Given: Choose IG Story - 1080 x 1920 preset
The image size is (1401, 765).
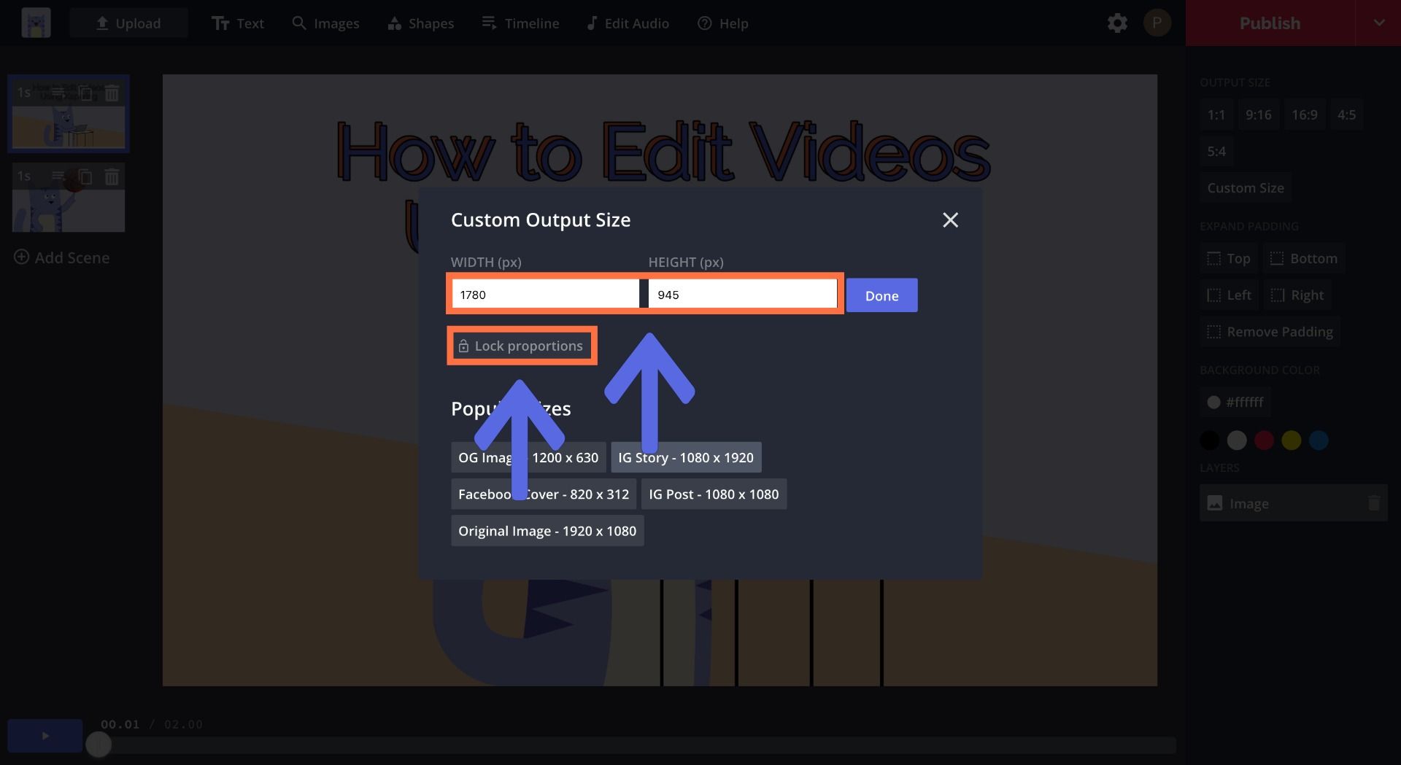Looking at the screenshot, I should click(x=685, y=457).
